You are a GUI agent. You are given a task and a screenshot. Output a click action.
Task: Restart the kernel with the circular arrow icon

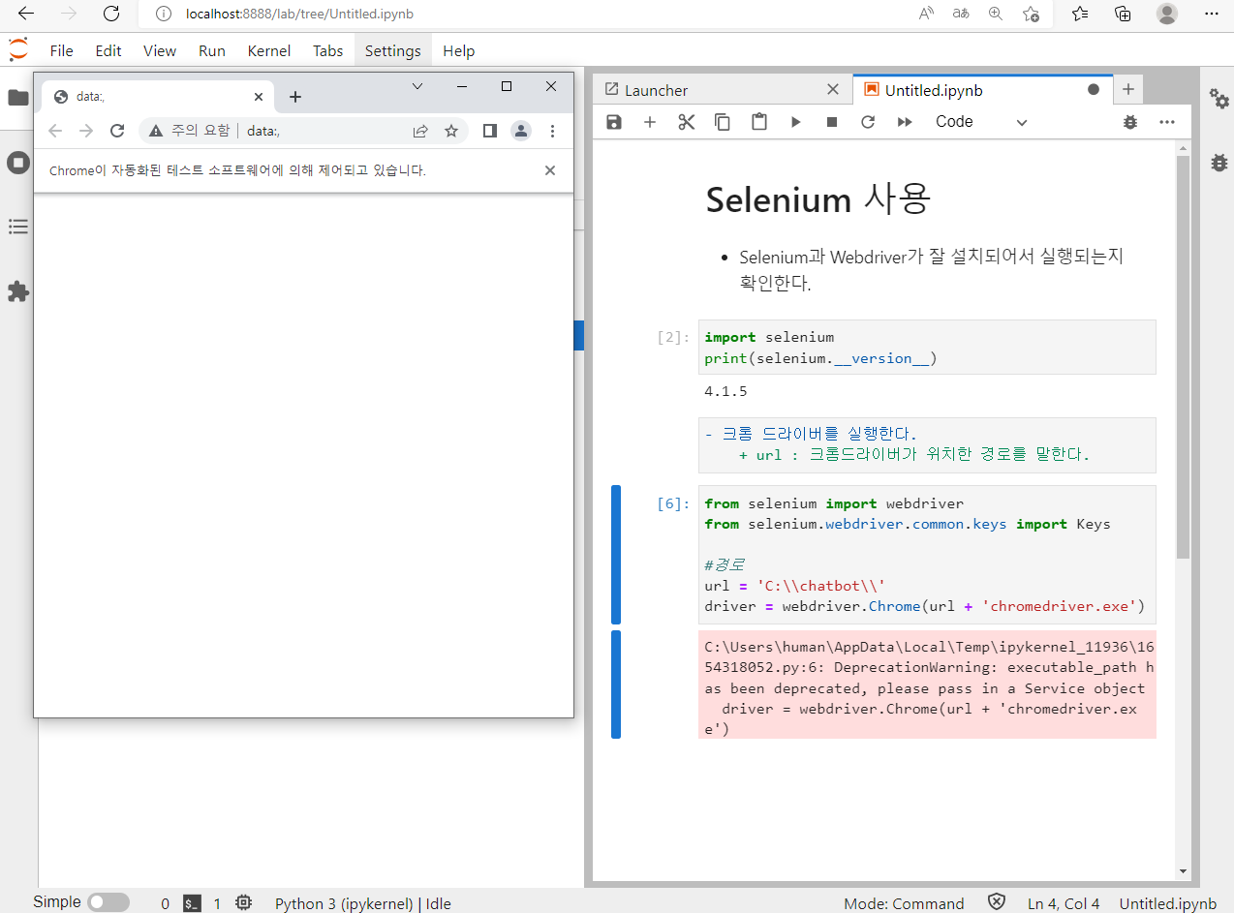pos(868,122)
